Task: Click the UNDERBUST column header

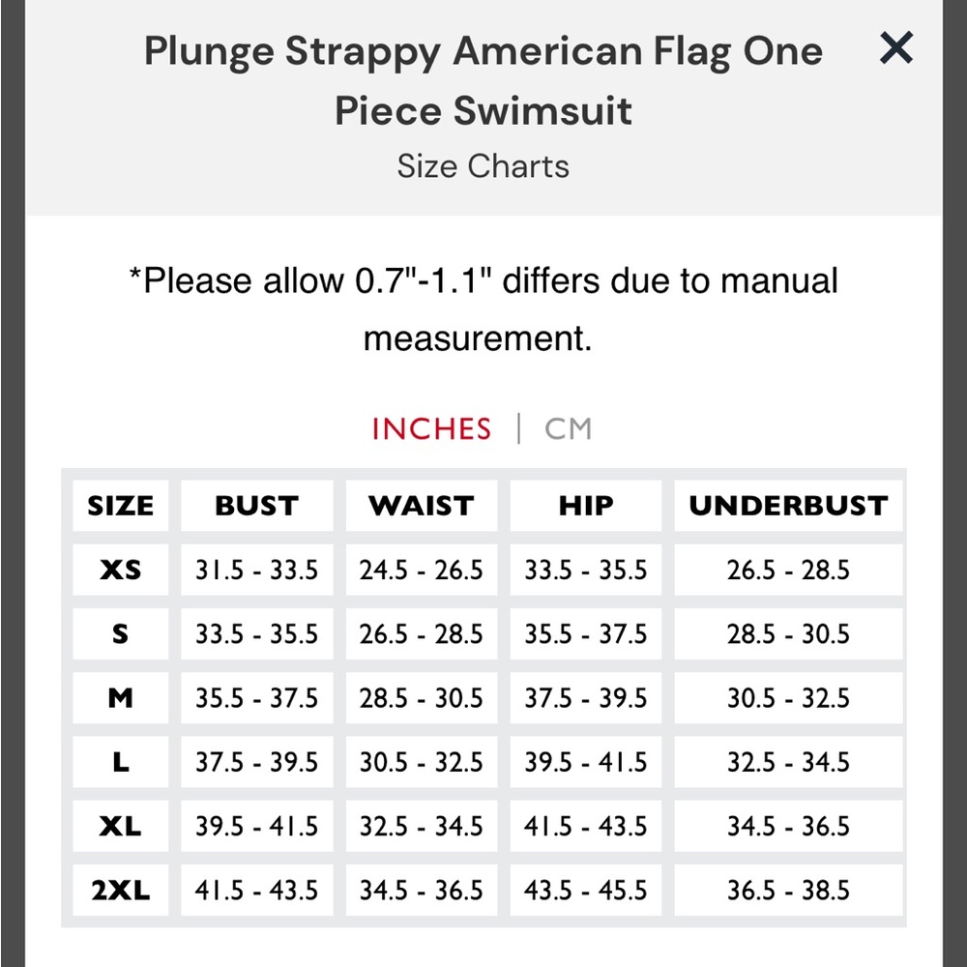Action: click(788, 506)
